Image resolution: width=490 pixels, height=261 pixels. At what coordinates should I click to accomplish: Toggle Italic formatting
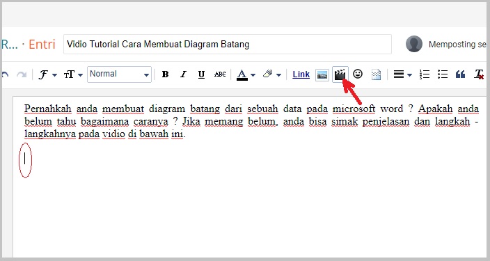point(184,74)
